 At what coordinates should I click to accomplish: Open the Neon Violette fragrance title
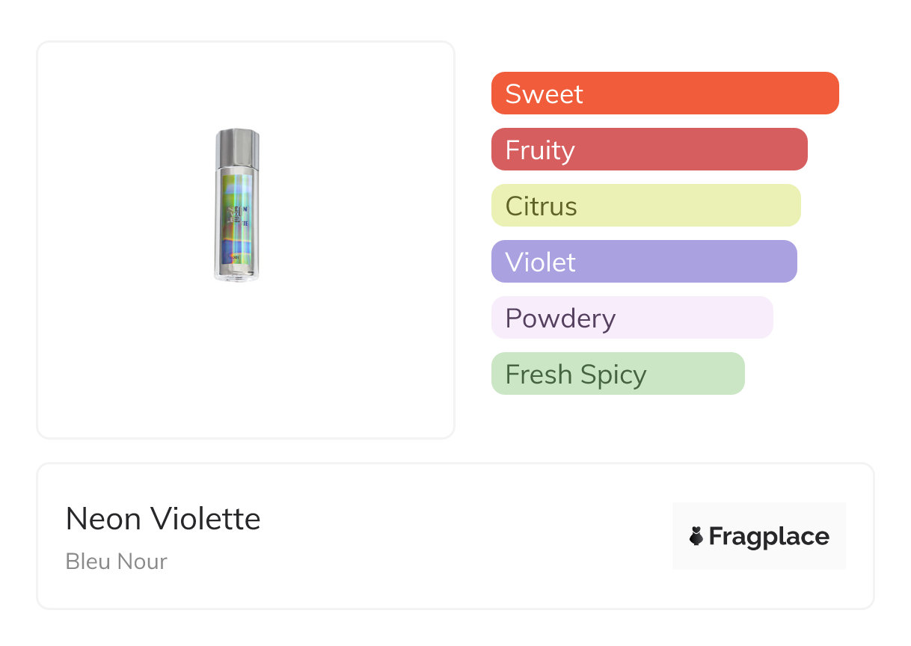point(163,519)
